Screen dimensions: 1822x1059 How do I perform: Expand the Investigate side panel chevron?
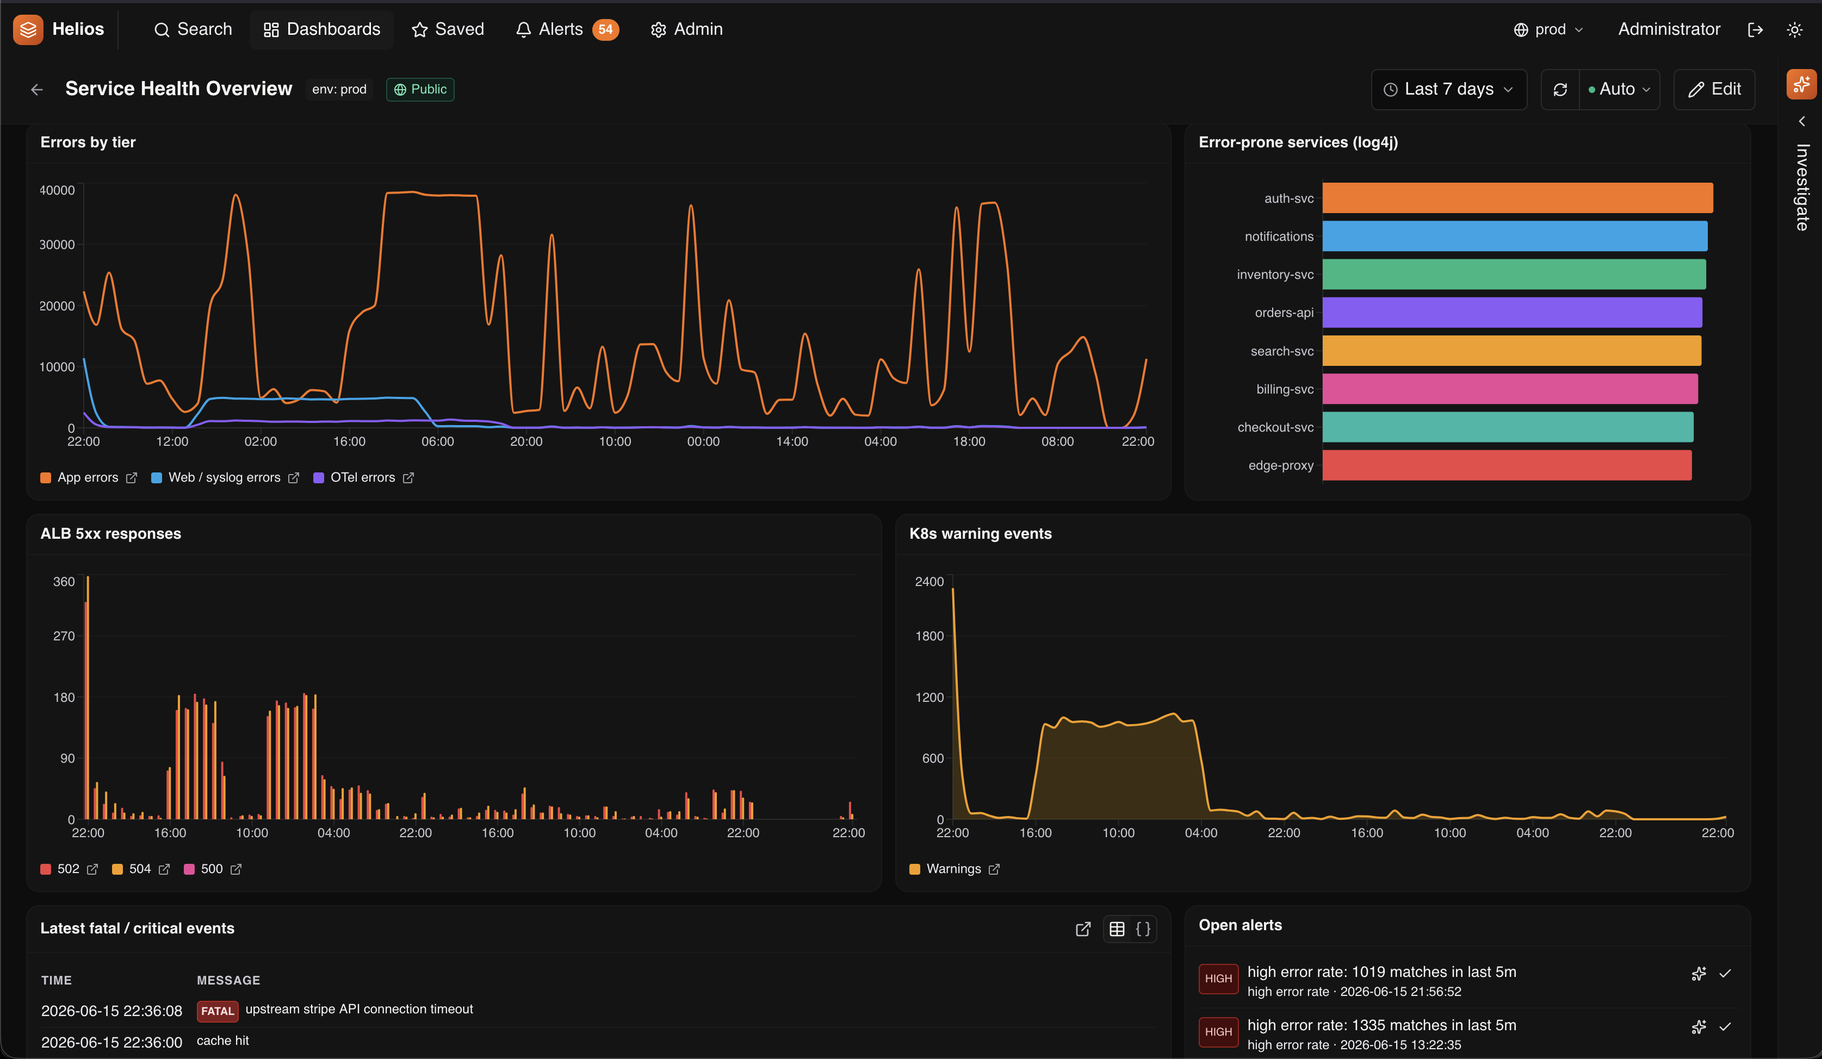[1802, 121]
